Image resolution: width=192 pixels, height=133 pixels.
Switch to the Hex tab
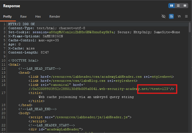(x=38, y=16)
